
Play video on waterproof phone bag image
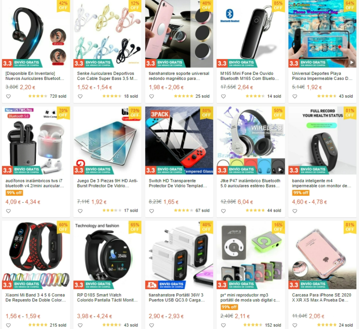[x=352, y=62]
